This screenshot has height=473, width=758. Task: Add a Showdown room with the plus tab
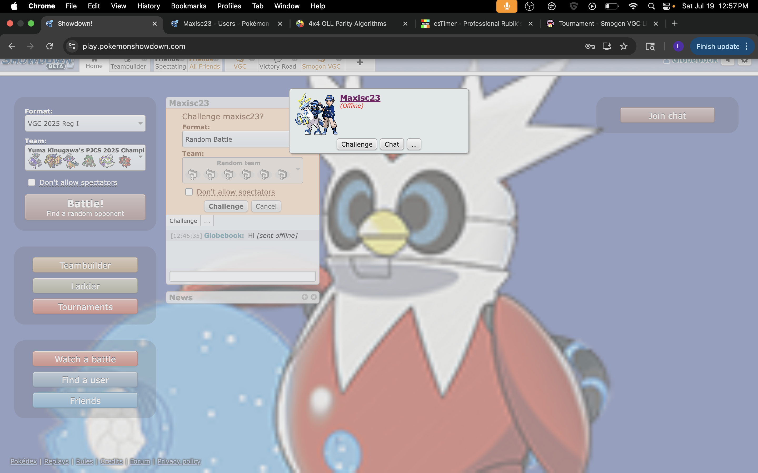click(360, 63)
